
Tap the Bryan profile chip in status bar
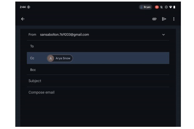point(145,7)
